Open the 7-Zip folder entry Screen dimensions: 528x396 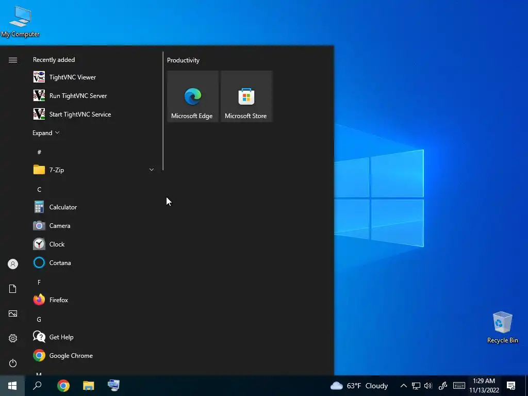tap(94, 170)
